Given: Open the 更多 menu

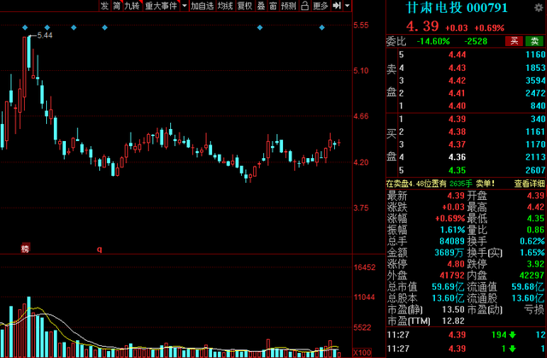Looking at the screenshot, I should (321, 6).
